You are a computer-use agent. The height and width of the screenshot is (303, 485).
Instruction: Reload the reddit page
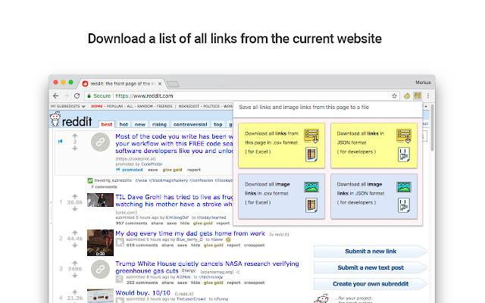pyautogui.click(x=77, y=96)
